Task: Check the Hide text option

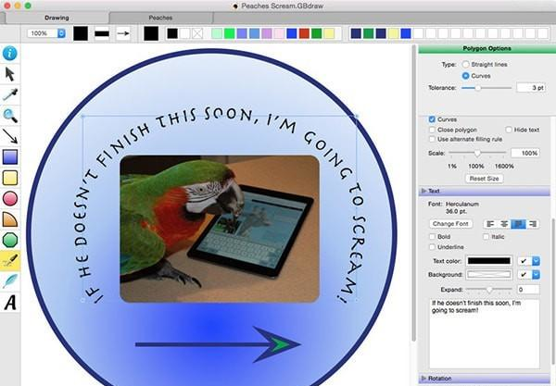Action: (x=510, y=130)
